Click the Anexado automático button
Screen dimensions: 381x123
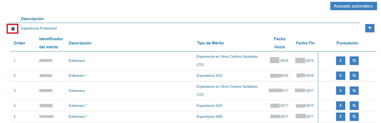pyautogui.click(x=353, y=6)
